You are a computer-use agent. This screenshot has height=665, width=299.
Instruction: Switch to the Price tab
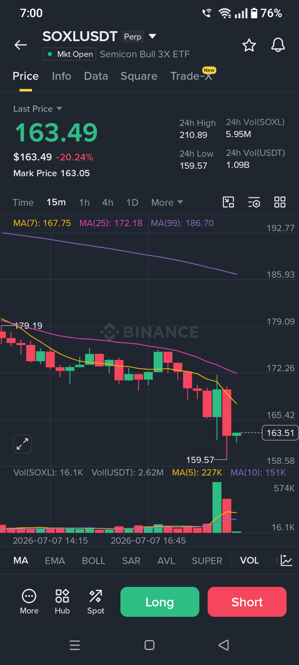[x=26, y=76]
